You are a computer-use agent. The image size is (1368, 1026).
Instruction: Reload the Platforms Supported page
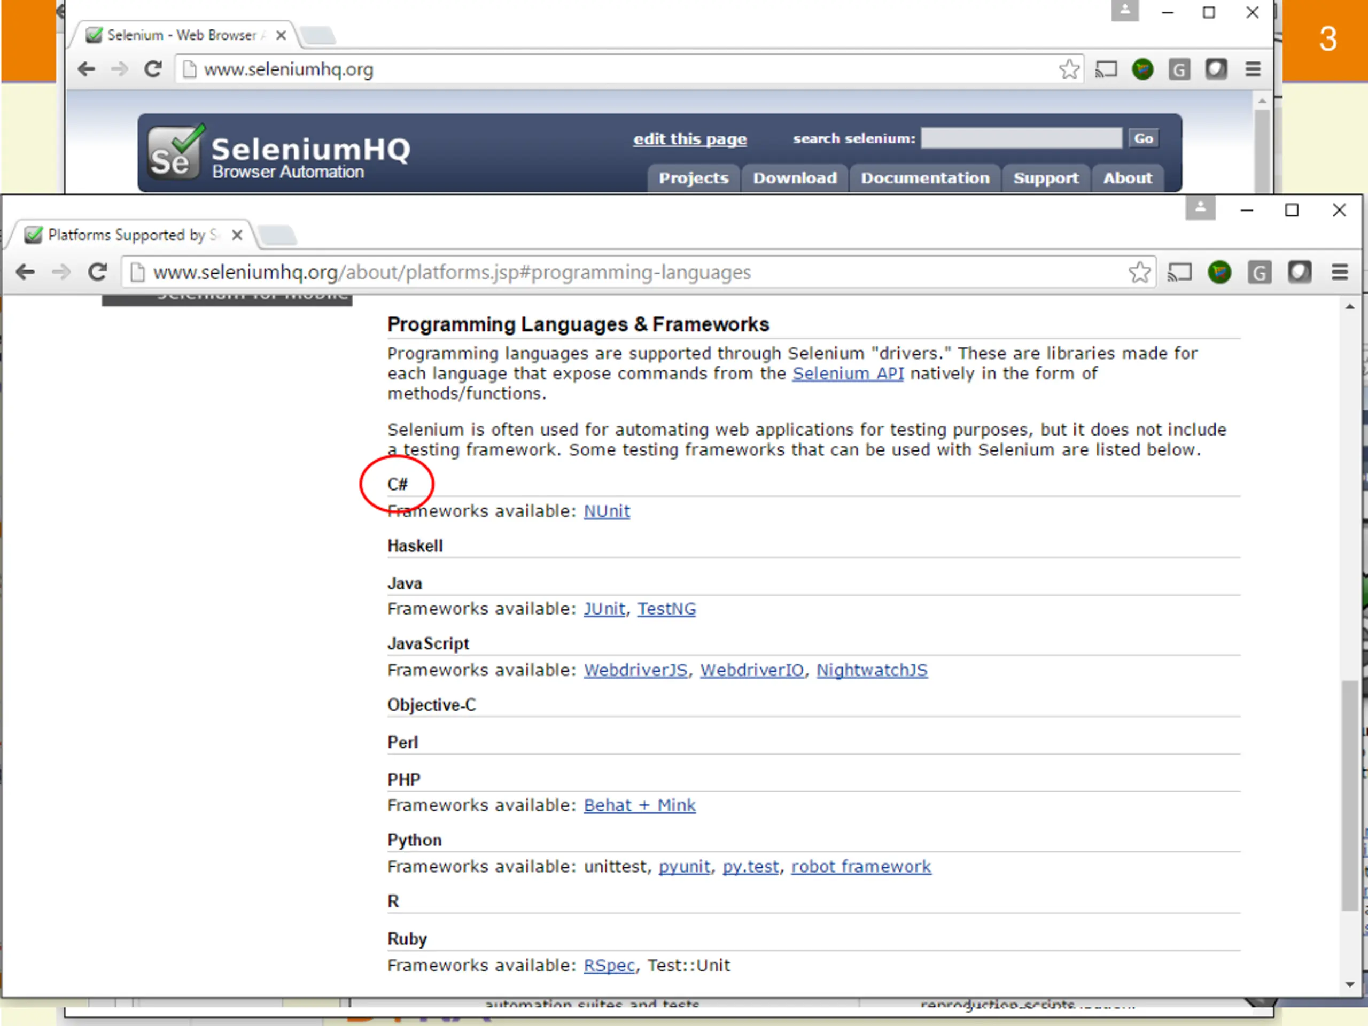[x=97, y=272]
